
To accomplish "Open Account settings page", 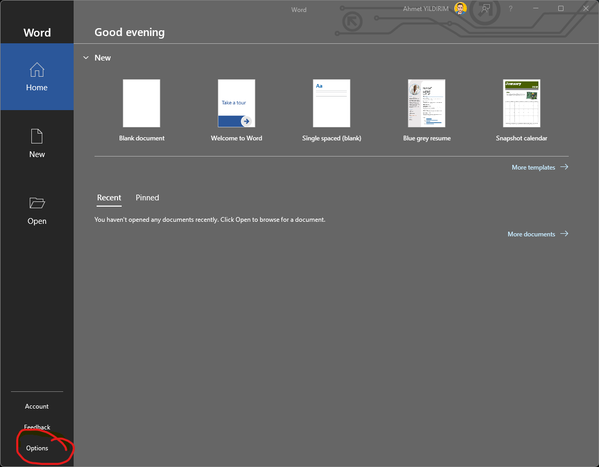I will coord(37,406).
